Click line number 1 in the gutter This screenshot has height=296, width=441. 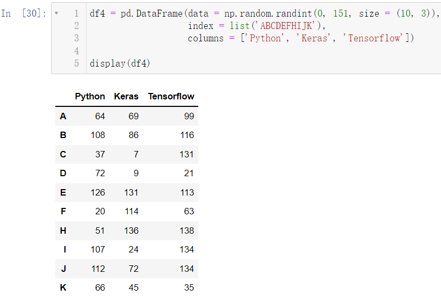pyautogui.click(x=76, y=13)
